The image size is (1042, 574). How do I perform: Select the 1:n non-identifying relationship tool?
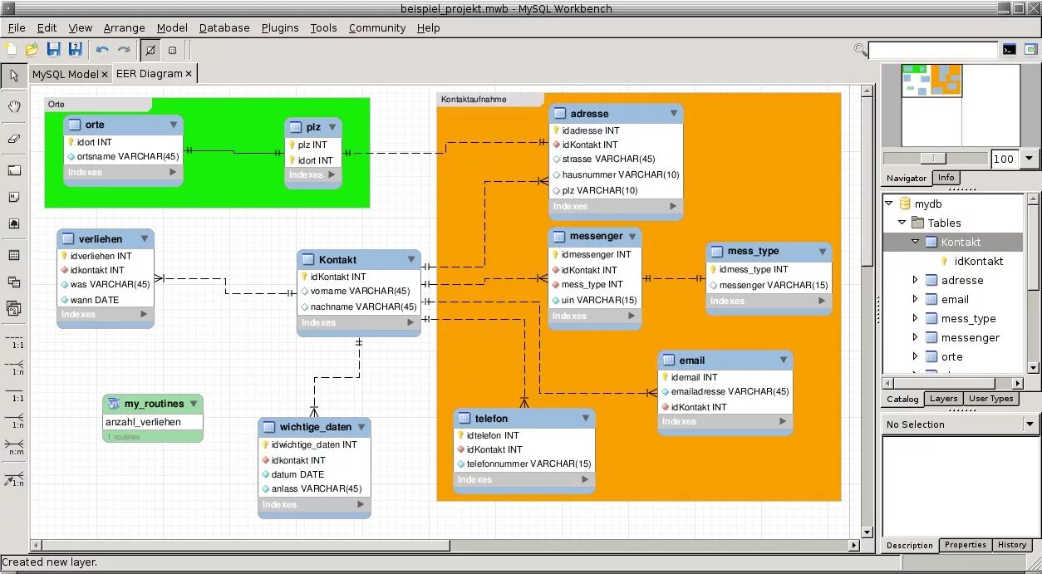(x=15, y=367)
